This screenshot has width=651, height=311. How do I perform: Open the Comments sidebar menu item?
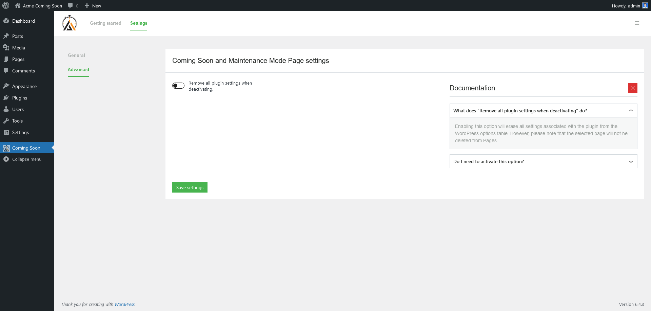pos(27,71)
